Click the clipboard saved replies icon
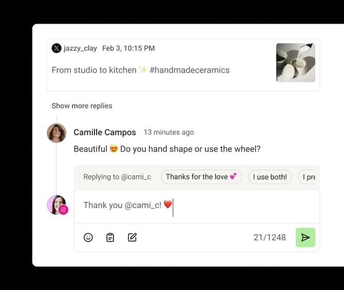 click(x=110, y=237)
